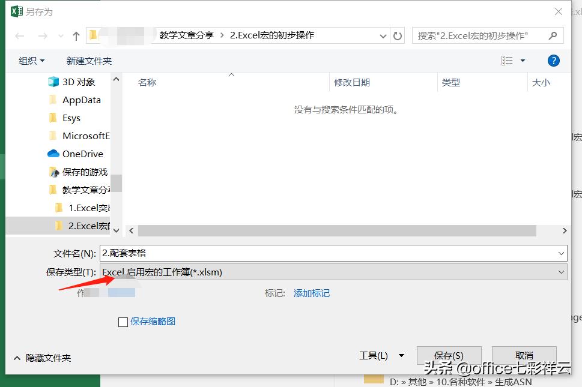Check the 保存缩略图 checkbox
This screenshot has height=387, width=582.
[123, 322]
